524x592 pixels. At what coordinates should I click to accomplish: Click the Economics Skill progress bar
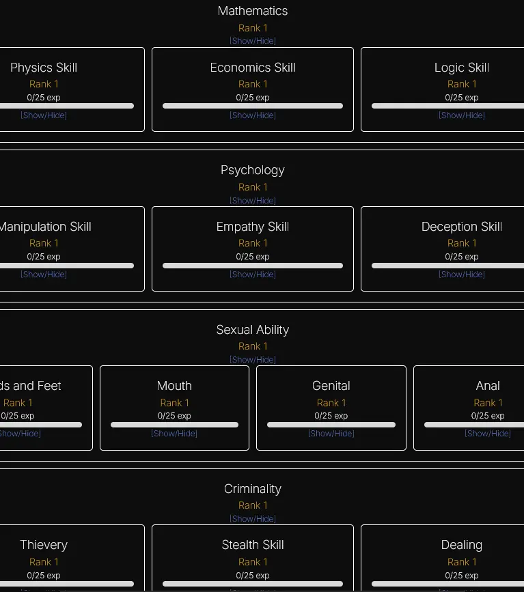[252, 106]
